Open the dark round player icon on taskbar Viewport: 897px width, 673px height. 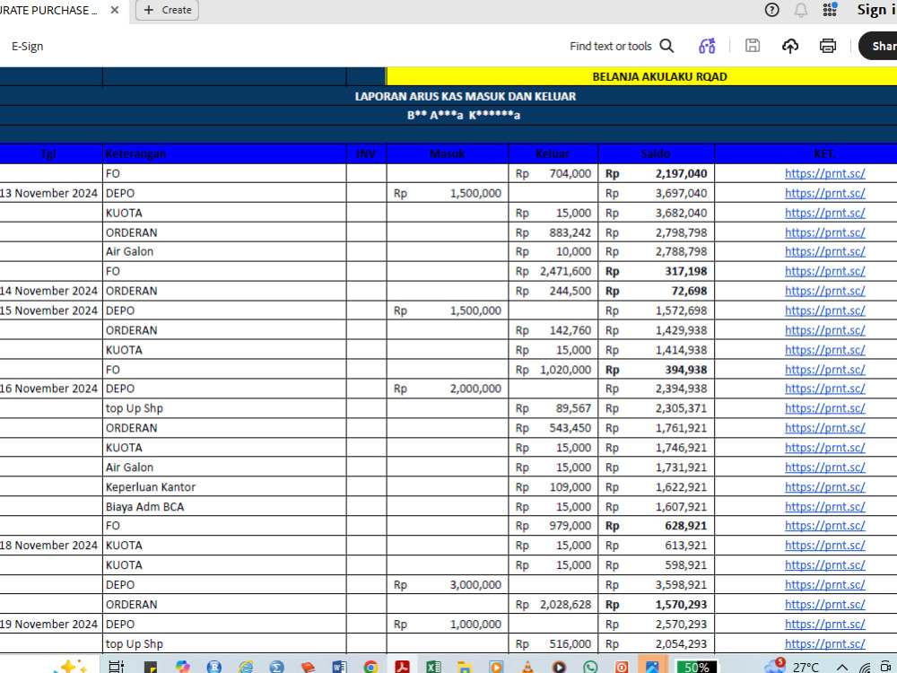click(559, 666)
